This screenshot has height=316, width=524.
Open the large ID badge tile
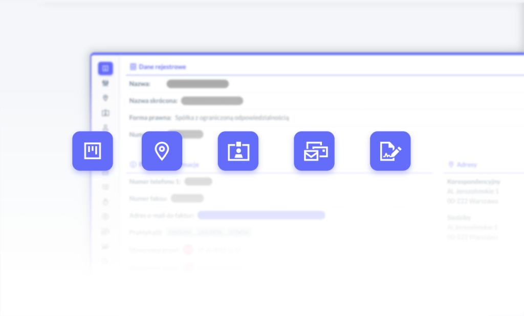[238, 151]
